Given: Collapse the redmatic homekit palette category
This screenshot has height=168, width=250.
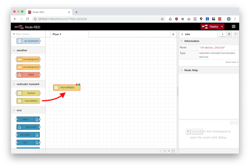Looking at the screenshot, I should click(x=14, y=84).
